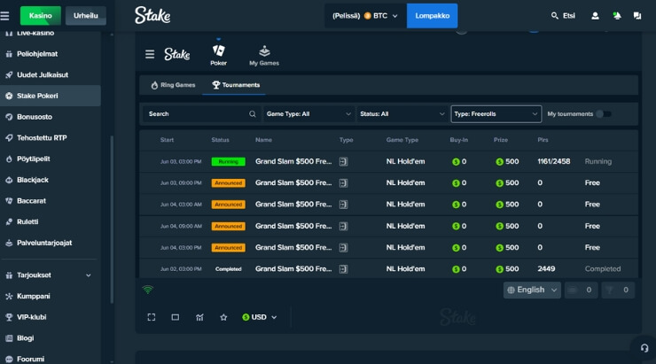Open Stake Pokeri in sidebar

tap(51, 96)
